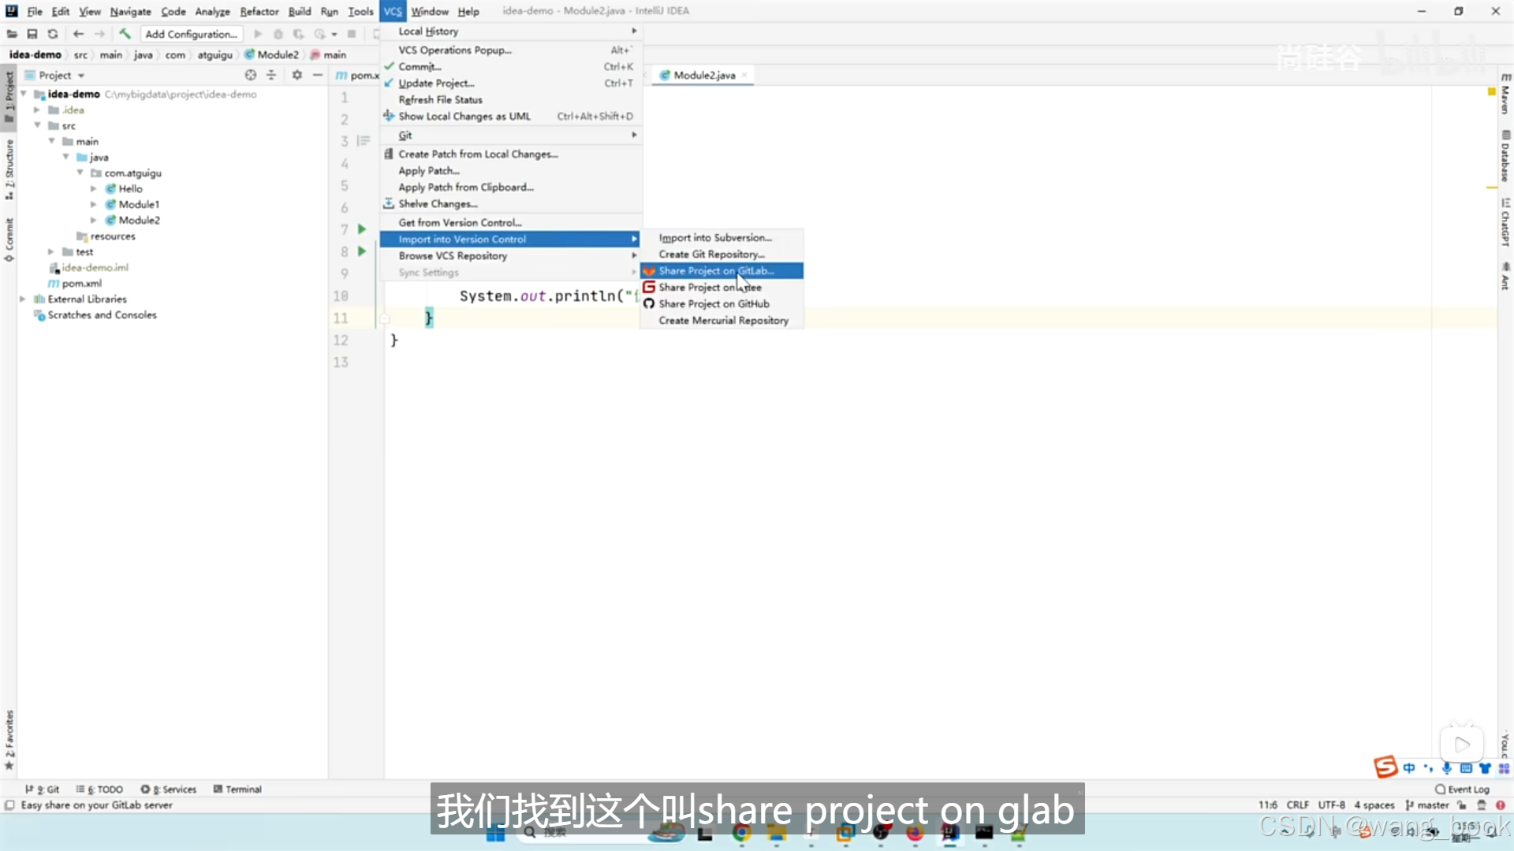The image size is (1514, 851).
Task: Toggle the Favorites tool window stripe button
Action: [9, 740]
